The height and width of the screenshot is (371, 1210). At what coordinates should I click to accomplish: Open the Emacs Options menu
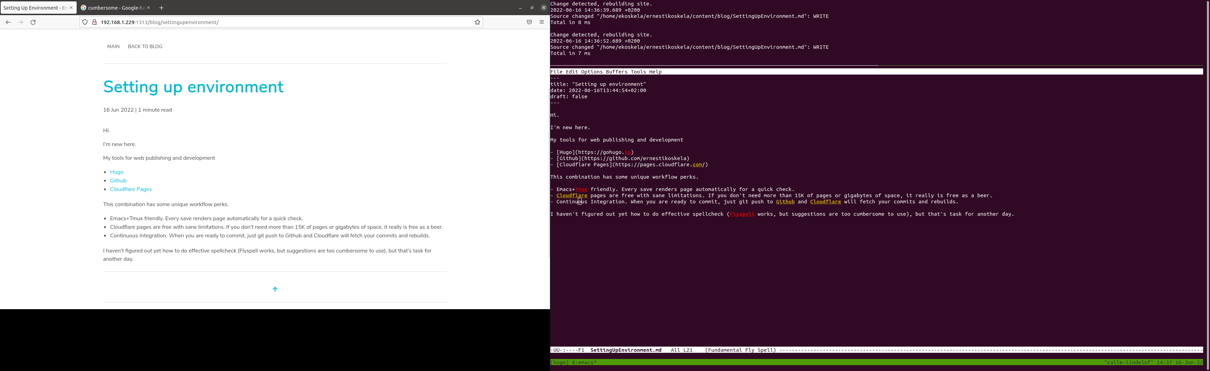click(592, 72)
